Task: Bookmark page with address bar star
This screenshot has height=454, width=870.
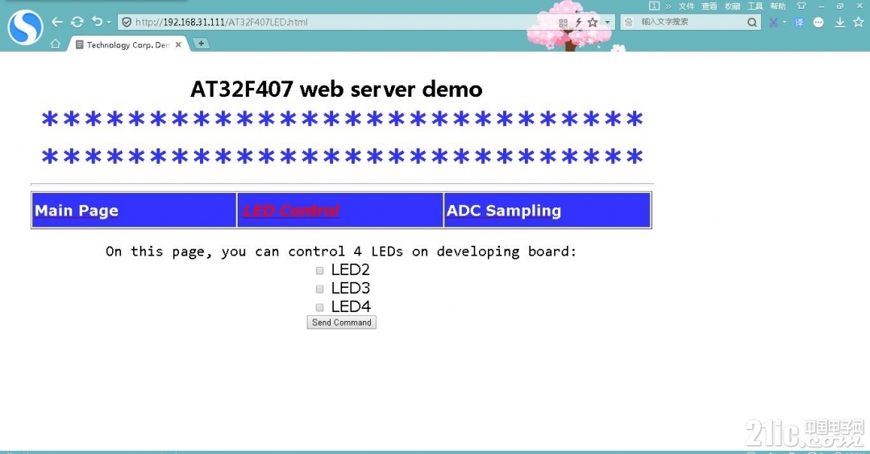Action: (x=593, y=23)
